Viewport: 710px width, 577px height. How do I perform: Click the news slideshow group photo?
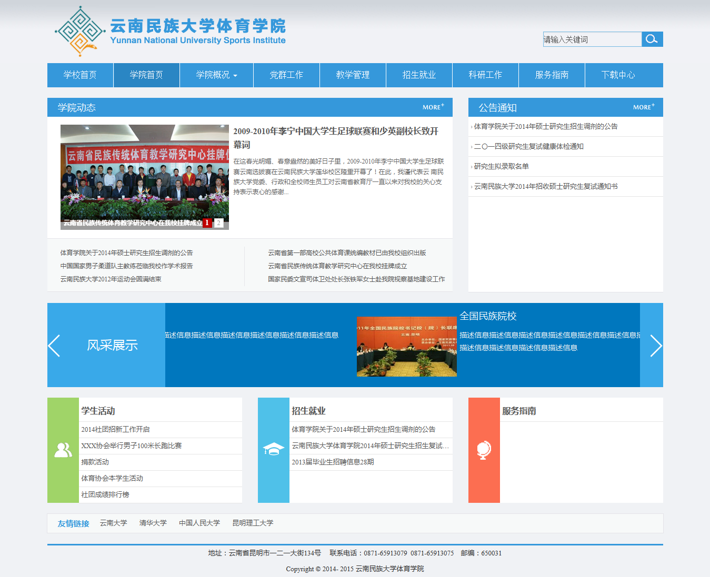click(x=145, y=177)
